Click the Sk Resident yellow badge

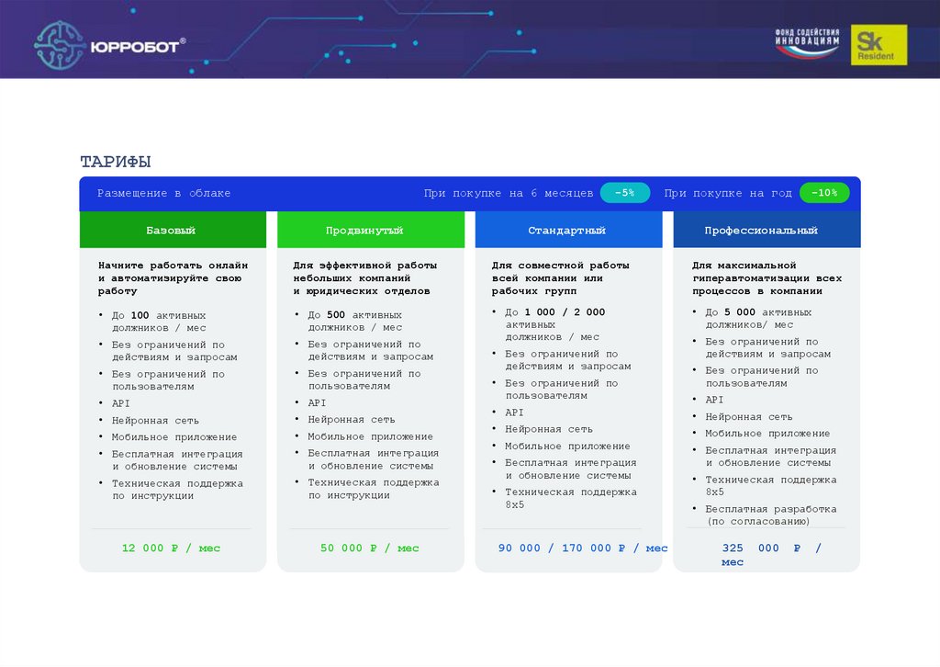tap(878, 45)
